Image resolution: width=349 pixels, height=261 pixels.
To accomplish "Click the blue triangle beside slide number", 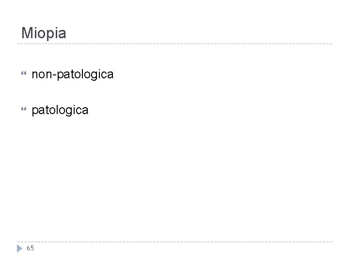I will tap(19, 248).
